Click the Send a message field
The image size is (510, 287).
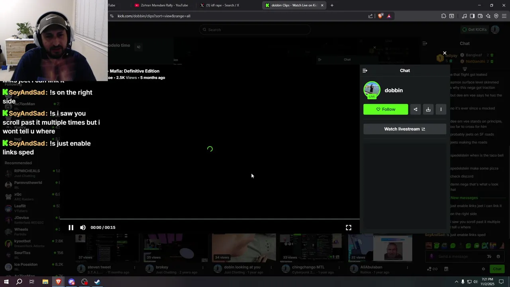click(x=464, y=257)
